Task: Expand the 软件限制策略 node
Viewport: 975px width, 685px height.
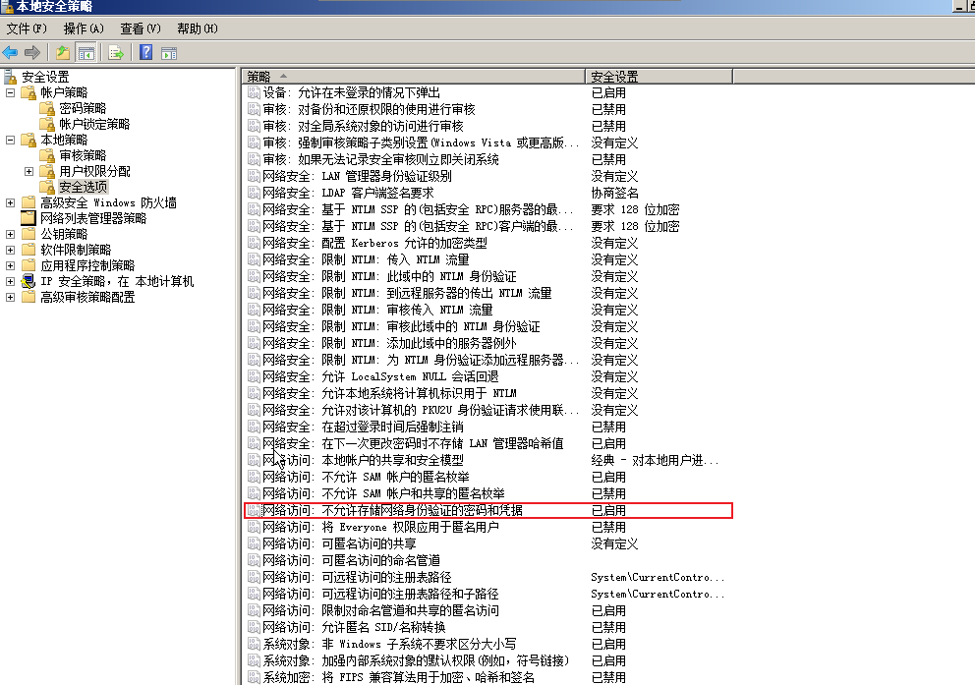Action: [10, 250]
